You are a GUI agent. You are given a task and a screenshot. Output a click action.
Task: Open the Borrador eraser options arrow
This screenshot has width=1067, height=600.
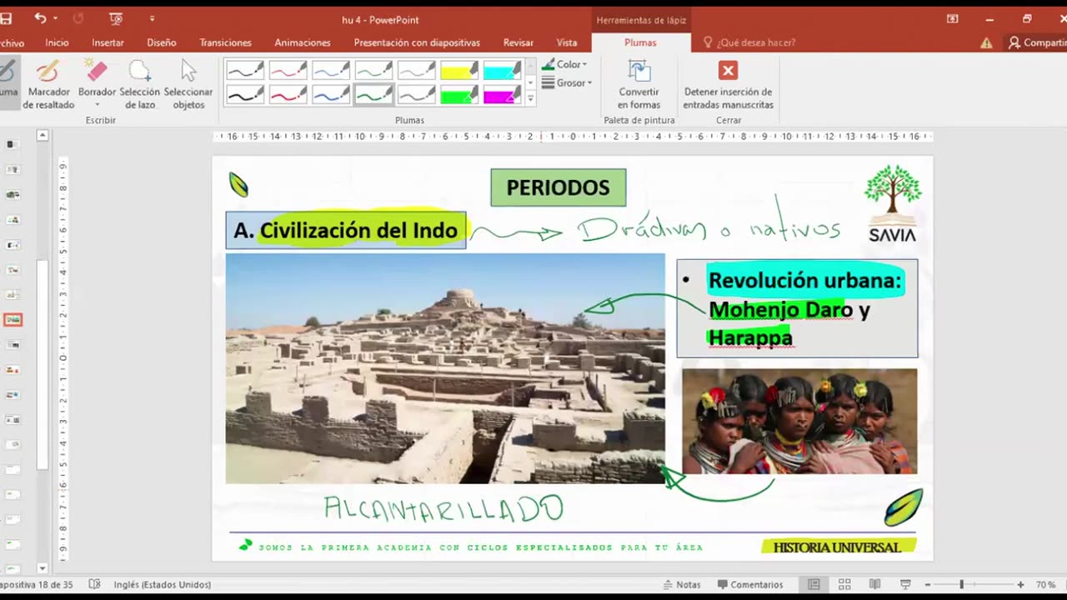pos(97,105)
